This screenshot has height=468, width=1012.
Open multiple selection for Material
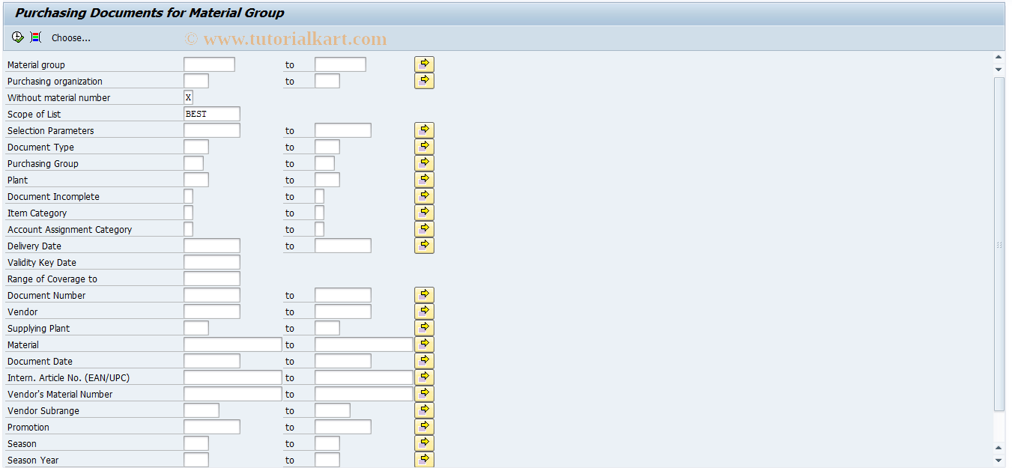click(x=424, y=344)
